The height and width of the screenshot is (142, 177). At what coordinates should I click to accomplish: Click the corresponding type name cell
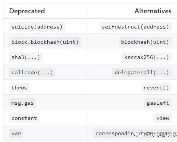coord(132,133)
